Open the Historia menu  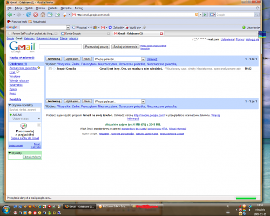point(40,8)
